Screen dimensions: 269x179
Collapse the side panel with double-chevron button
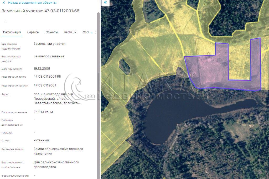[105, 3]
